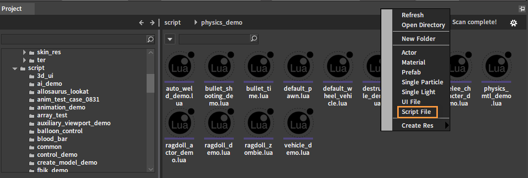Click search magnifier in folder tree filter

151,39
